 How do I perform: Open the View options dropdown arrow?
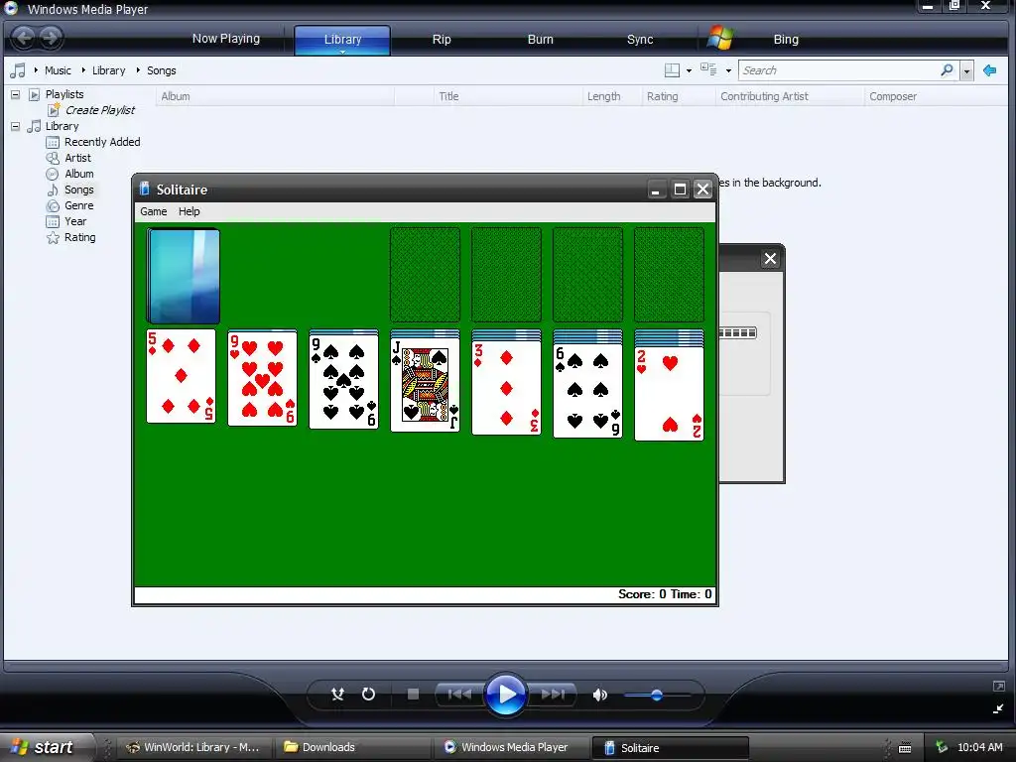tap(728, 70)
